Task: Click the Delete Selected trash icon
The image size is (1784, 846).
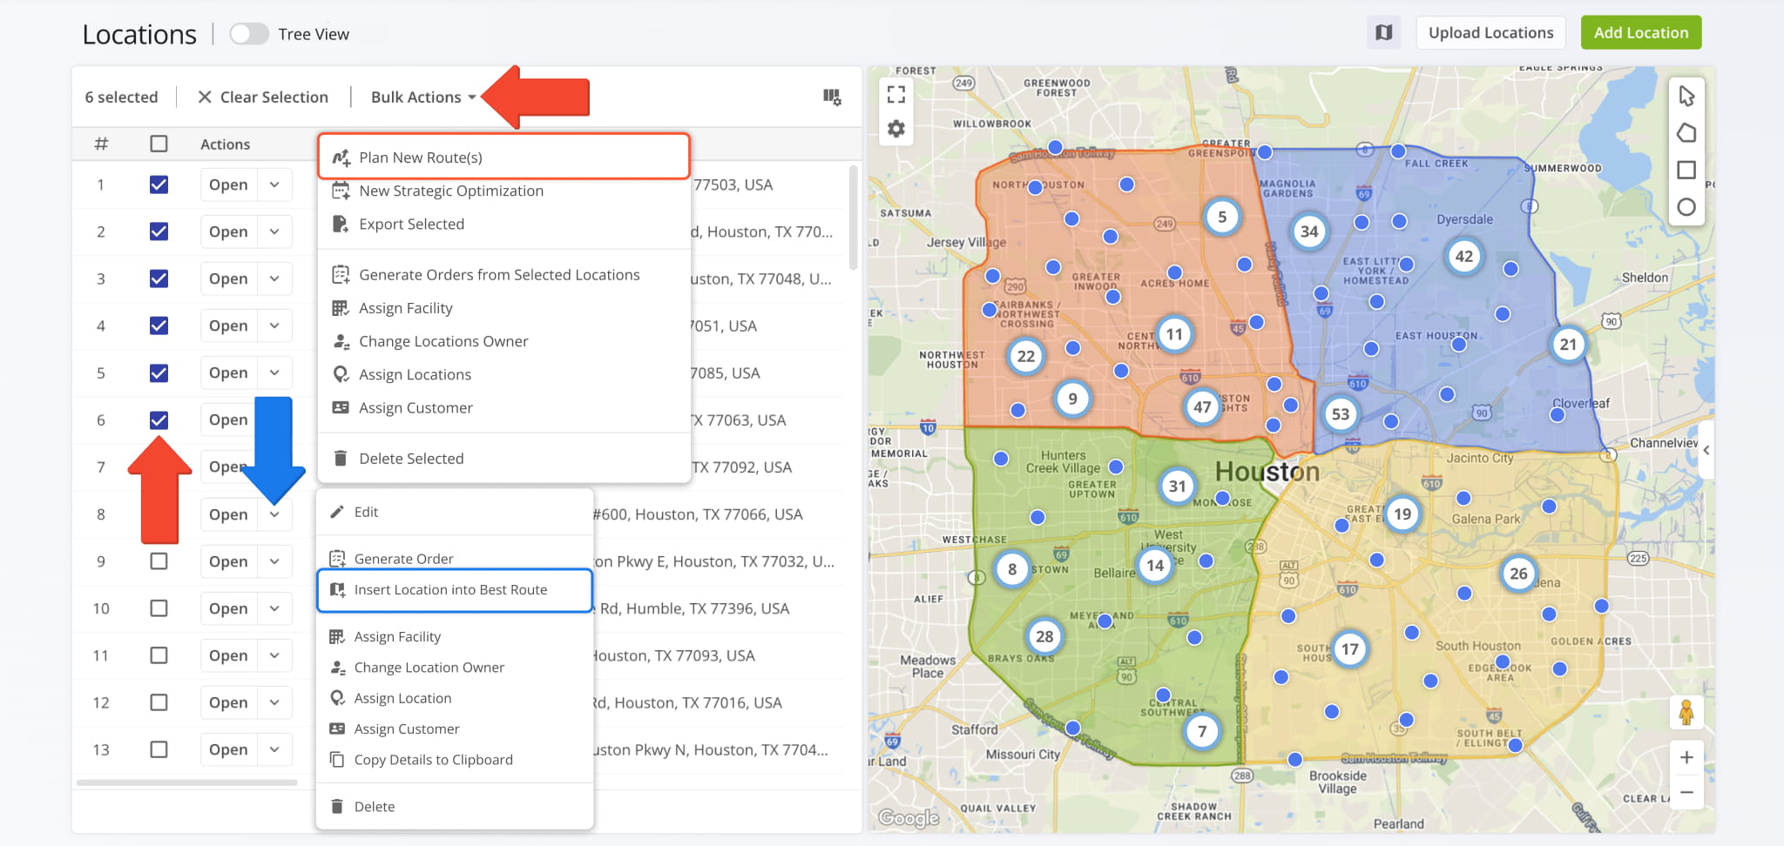Action: click(341, 458)
